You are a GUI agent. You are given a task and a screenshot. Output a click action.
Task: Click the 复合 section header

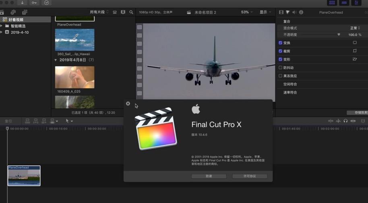(x=287, y=22)
